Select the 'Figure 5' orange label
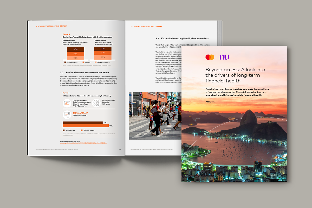This screenshot has height=208, width=312. (x=66, y=34)
